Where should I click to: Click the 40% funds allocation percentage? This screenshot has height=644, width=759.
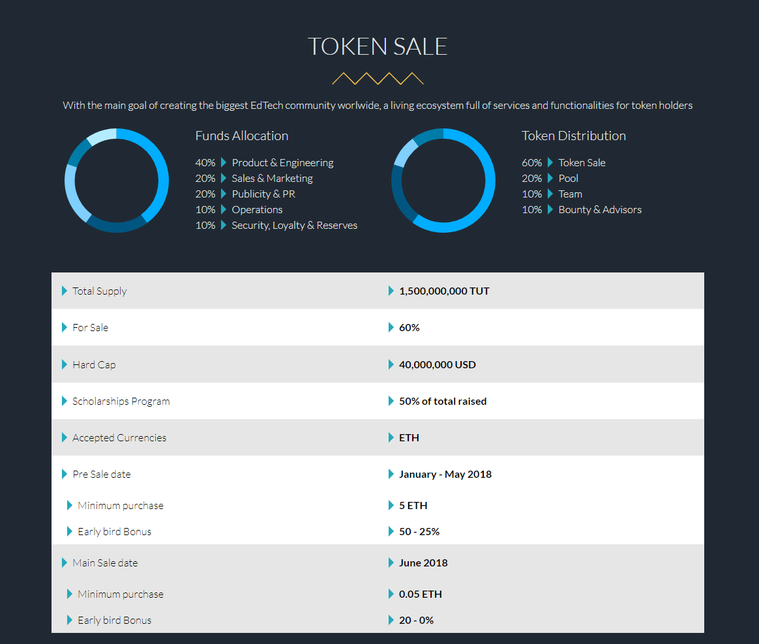pyautogui.click(x=205, y=163)
